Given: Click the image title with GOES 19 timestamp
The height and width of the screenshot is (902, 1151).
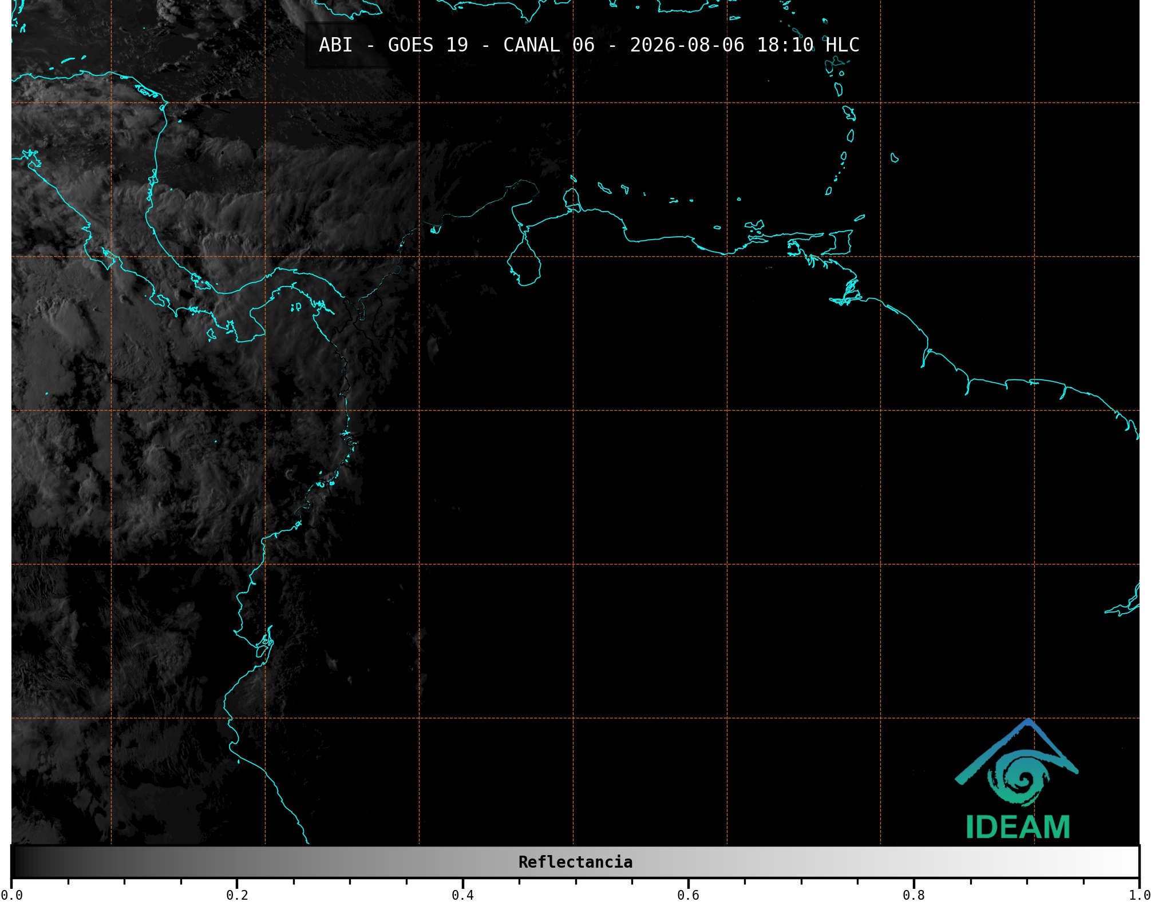Looking at the screenshot, I should pos(589,45).
